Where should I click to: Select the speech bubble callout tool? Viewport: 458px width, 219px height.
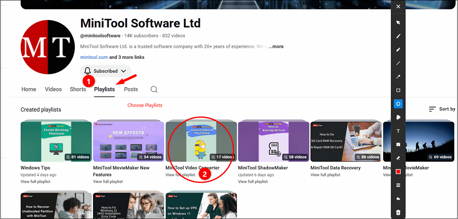point(398,145)
